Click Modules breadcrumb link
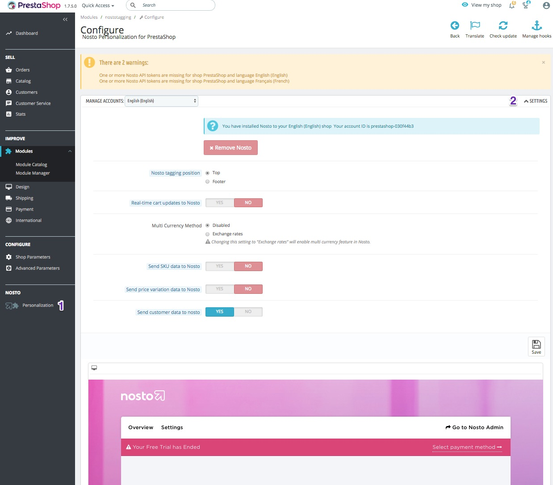 pyautogui.click(x=89, y=17)
